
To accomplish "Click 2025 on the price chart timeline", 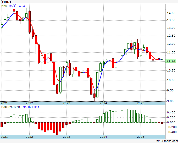I will click(141, 103).
